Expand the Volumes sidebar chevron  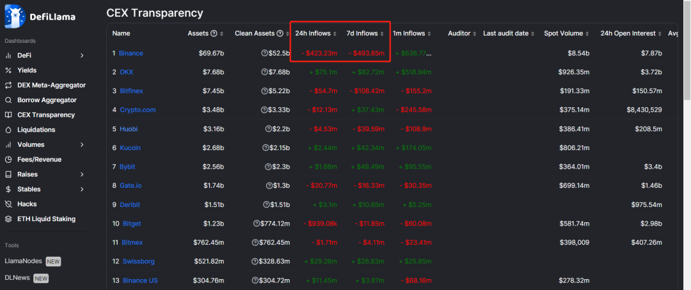(x=82, y=145)
